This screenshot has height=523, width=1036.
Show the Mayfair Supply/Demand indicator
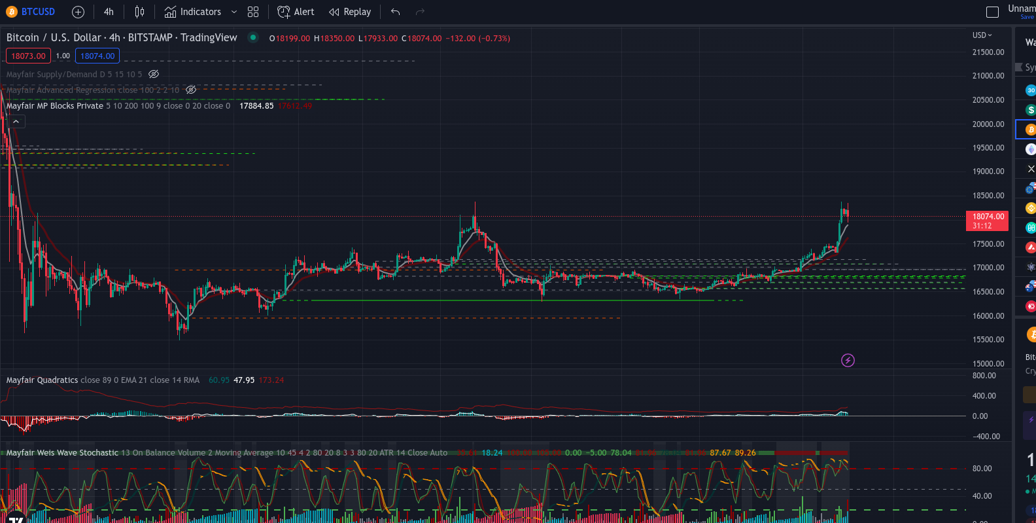click(154, 74)
